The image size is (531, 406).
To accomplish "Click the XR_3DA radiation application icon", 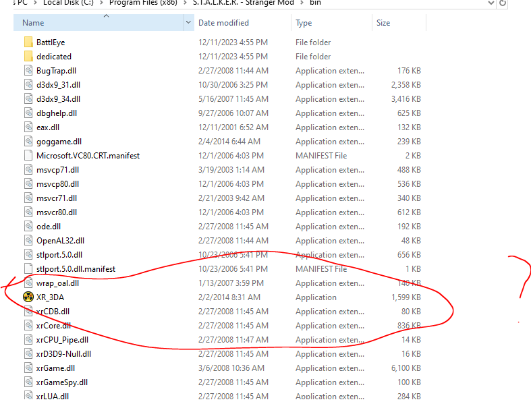I will [x=28, y=297].
